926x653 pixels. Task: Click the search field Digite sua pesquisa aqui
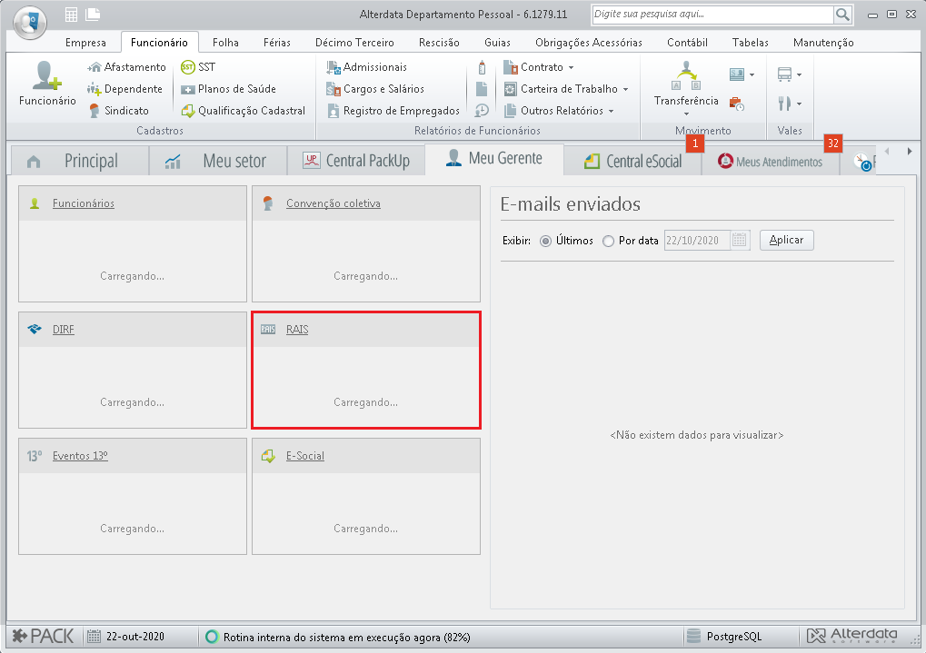coord(712,15)
